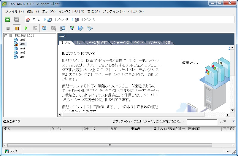The image size is (238, 156).
Task: Launch the virtual machine console icon
Action: (71, 28)
